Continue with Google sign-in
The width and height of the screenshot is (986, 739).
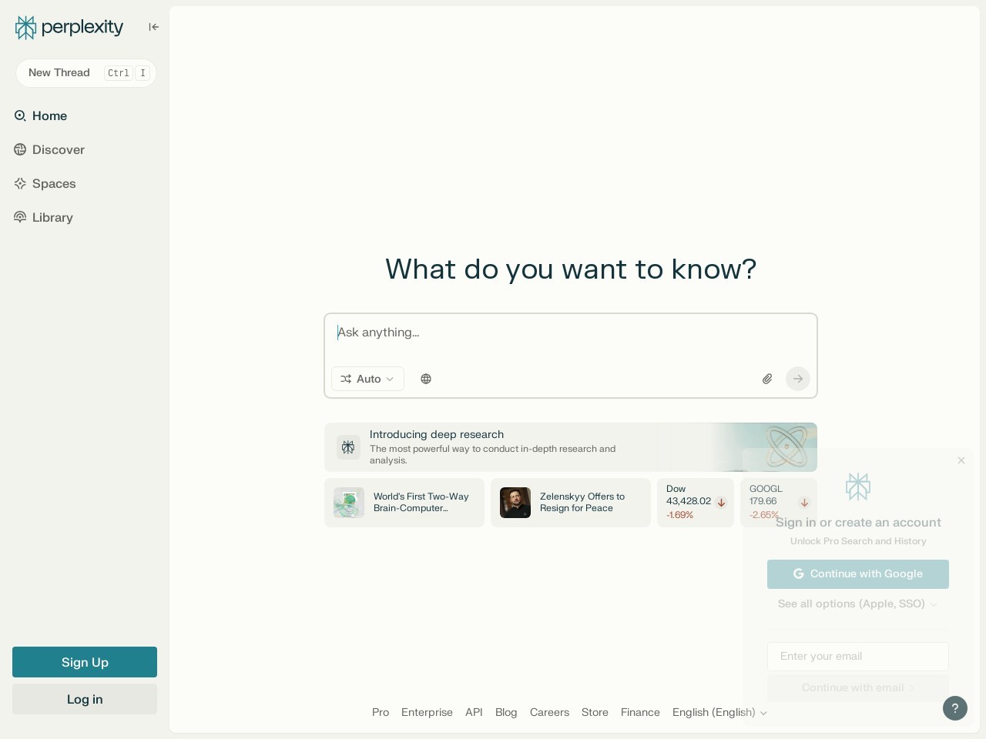tap(858, 574)
